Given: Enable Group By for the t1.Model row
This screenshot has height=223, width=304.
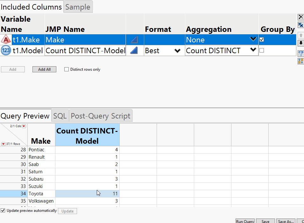Looking at the screenshot, I should click(262, 50).
